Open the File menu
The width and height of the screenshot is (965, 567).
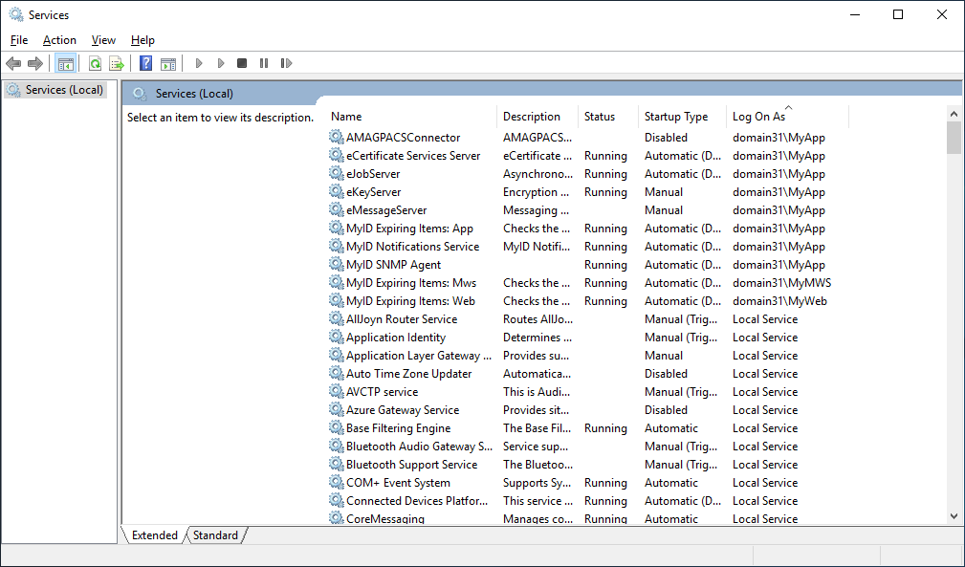coord(19,40)
